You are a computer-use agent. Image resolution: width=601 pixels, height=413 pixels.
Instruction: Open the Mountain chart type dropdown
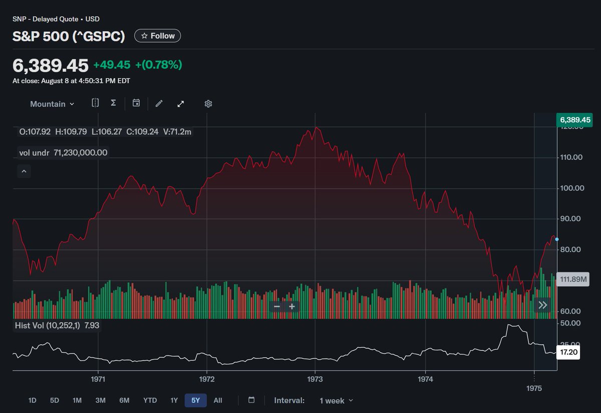52,104
